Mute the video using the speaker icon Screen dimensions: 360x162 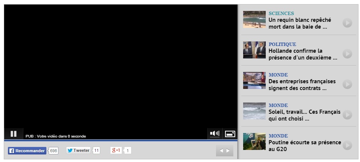[214, 133]
